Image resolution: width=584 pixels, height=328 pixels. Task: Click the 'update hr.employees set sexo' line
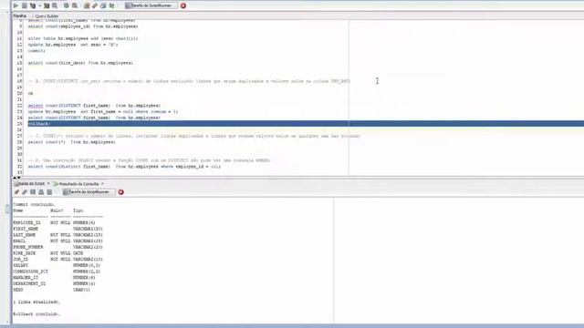(73, 45)
